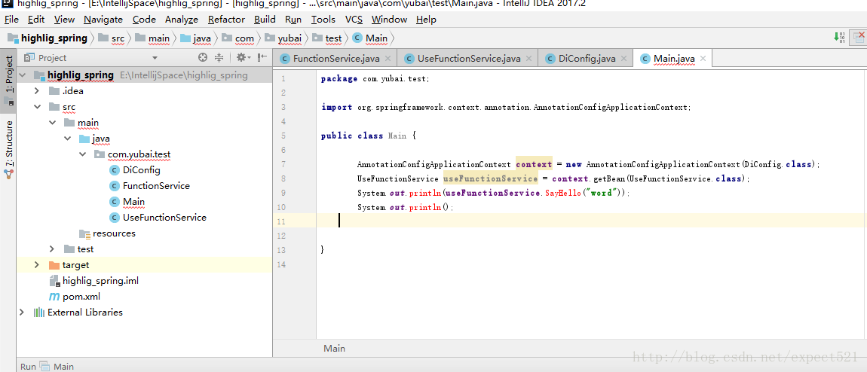867x372 pixels.
Task: Open Project panel gear settings
Action: tap(241, 57)
